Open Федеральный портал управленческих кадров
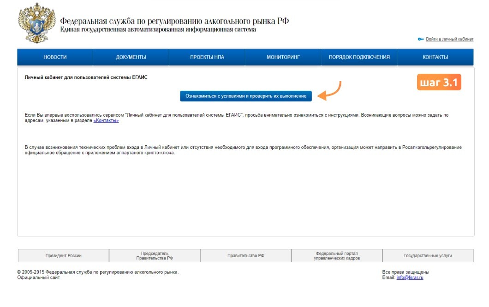This screenshot has width=489, height=307. click(337, 255)
